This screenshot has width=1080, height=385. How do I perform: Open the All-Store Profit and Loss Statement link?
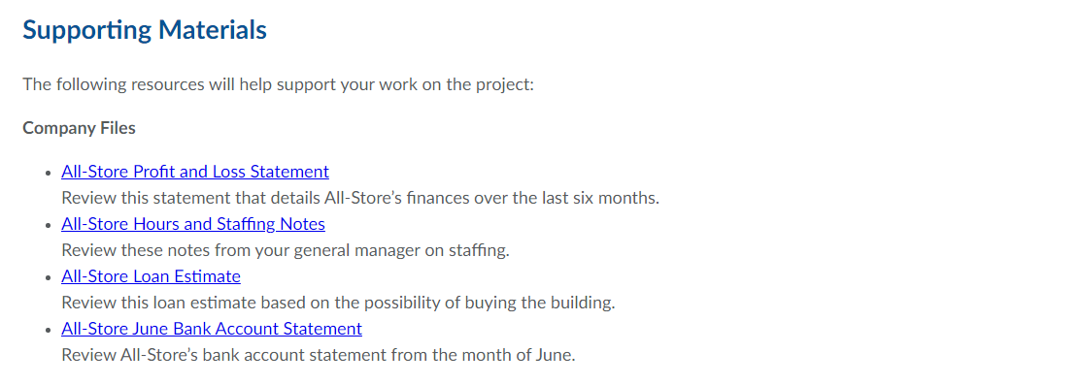[195, 172]
